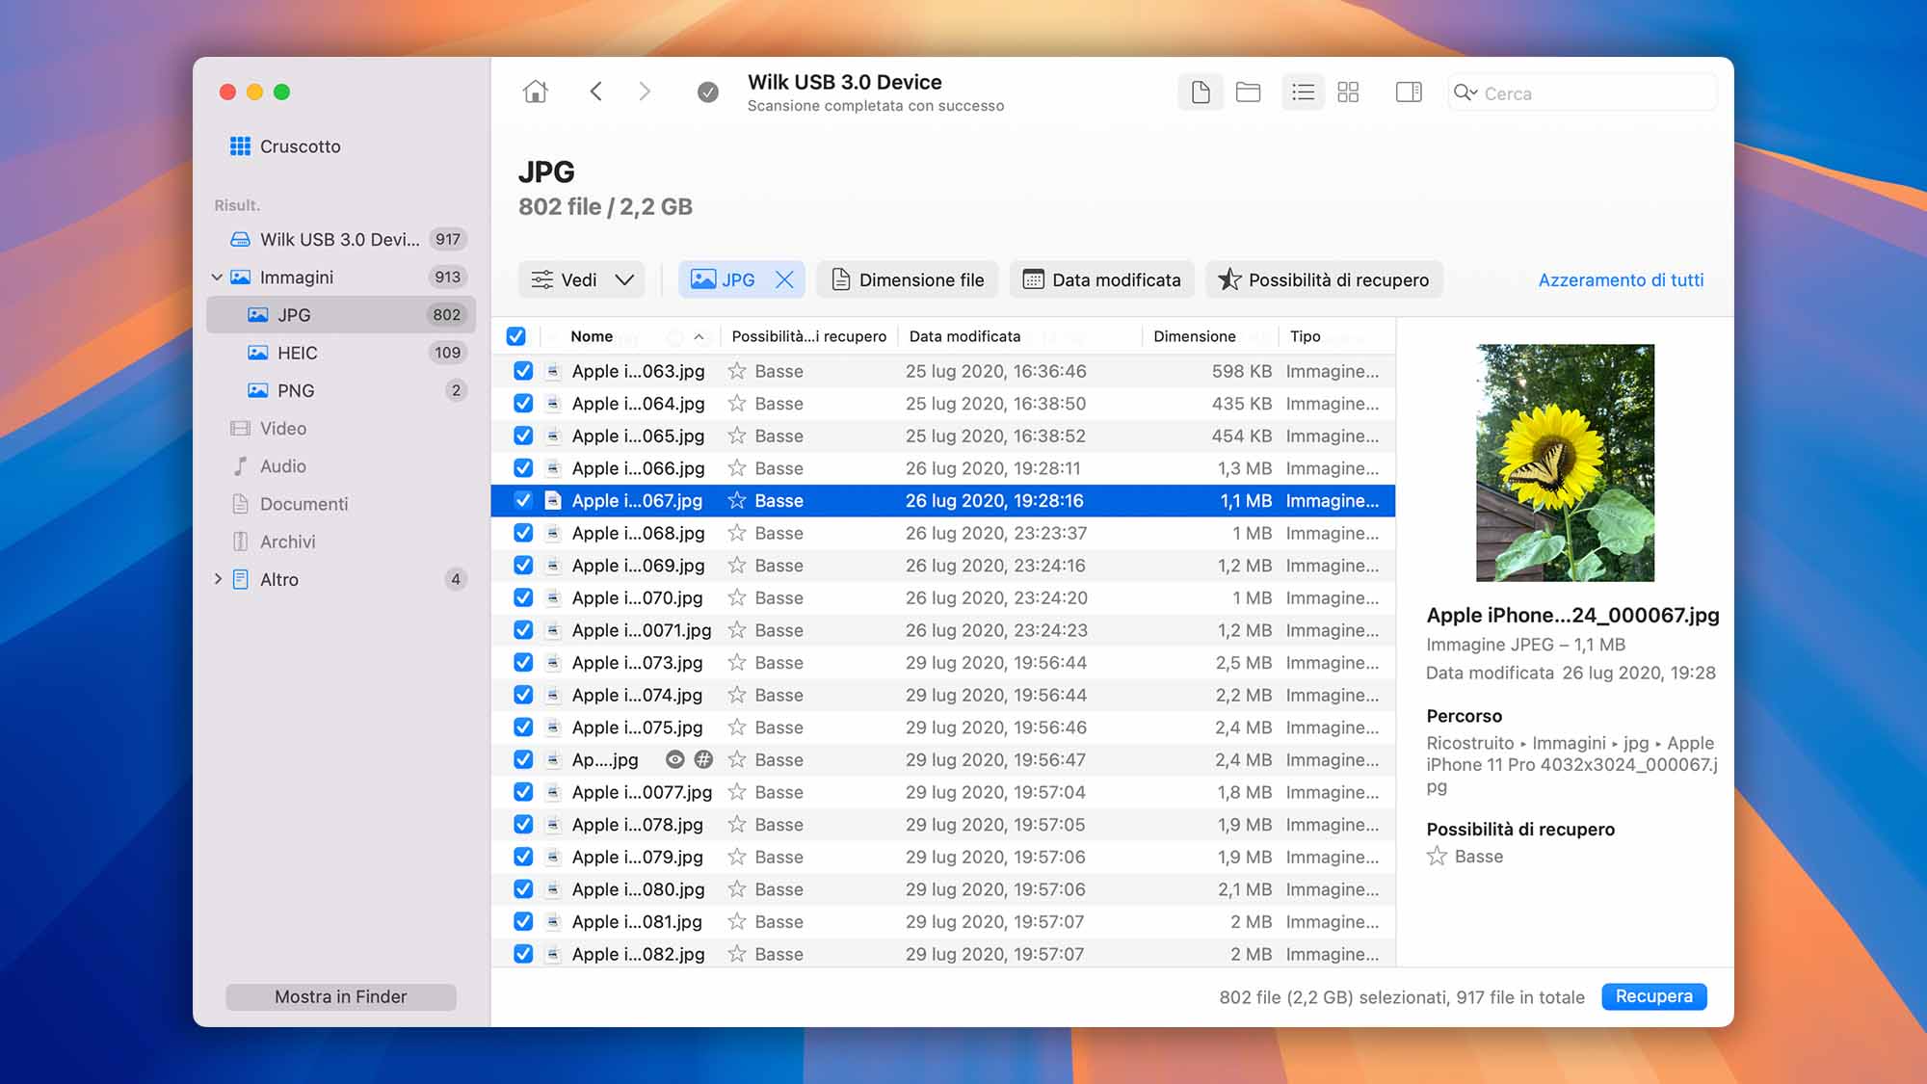1927x1084 pixels.
Task: Open Data modificata filter dropdown
Action: pos(1102,280)
